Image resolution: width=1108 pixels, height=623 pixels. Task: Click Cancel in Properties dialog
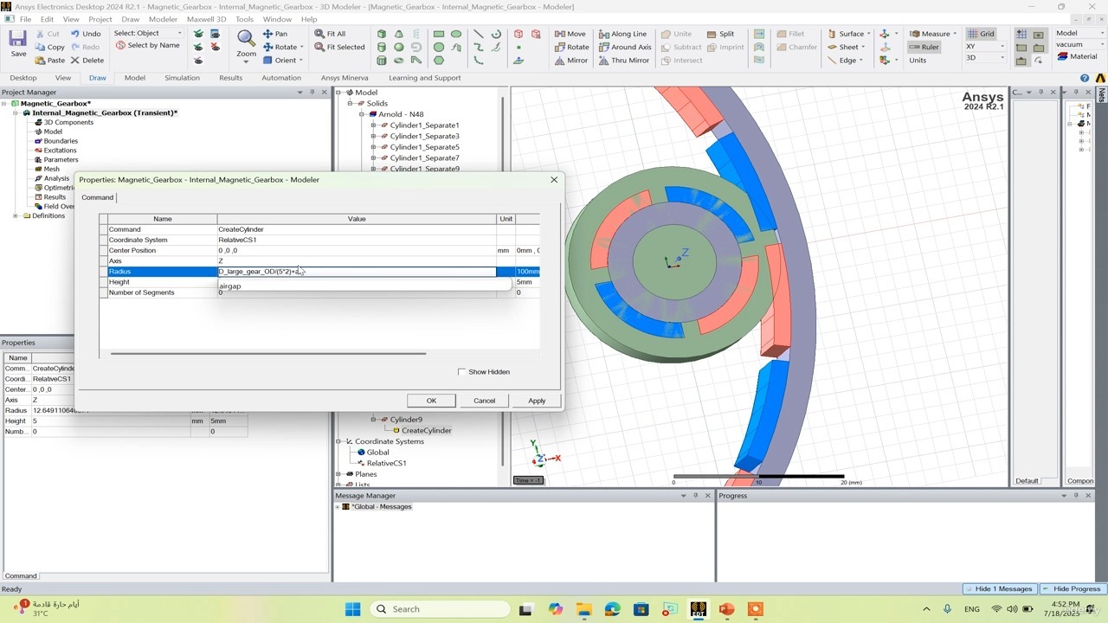[x=484, y=401]
